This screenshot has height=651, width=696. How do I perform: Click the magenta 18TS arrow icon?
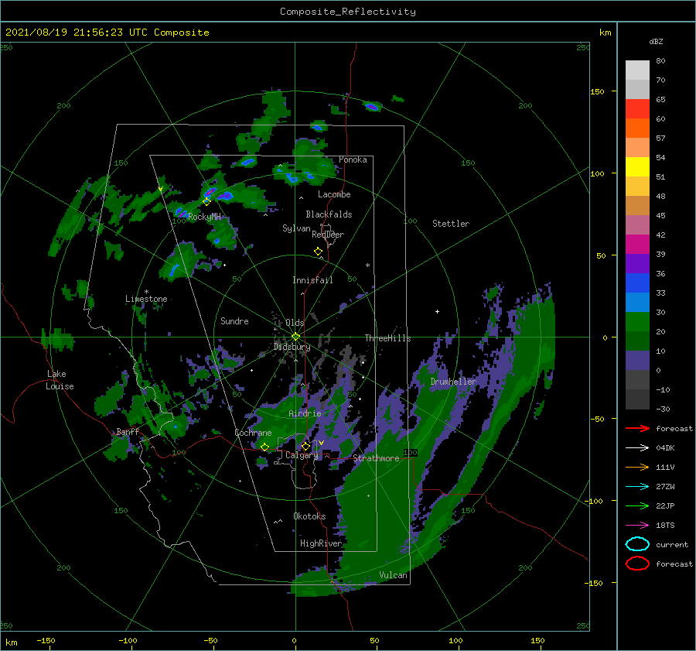click(637, 526)
